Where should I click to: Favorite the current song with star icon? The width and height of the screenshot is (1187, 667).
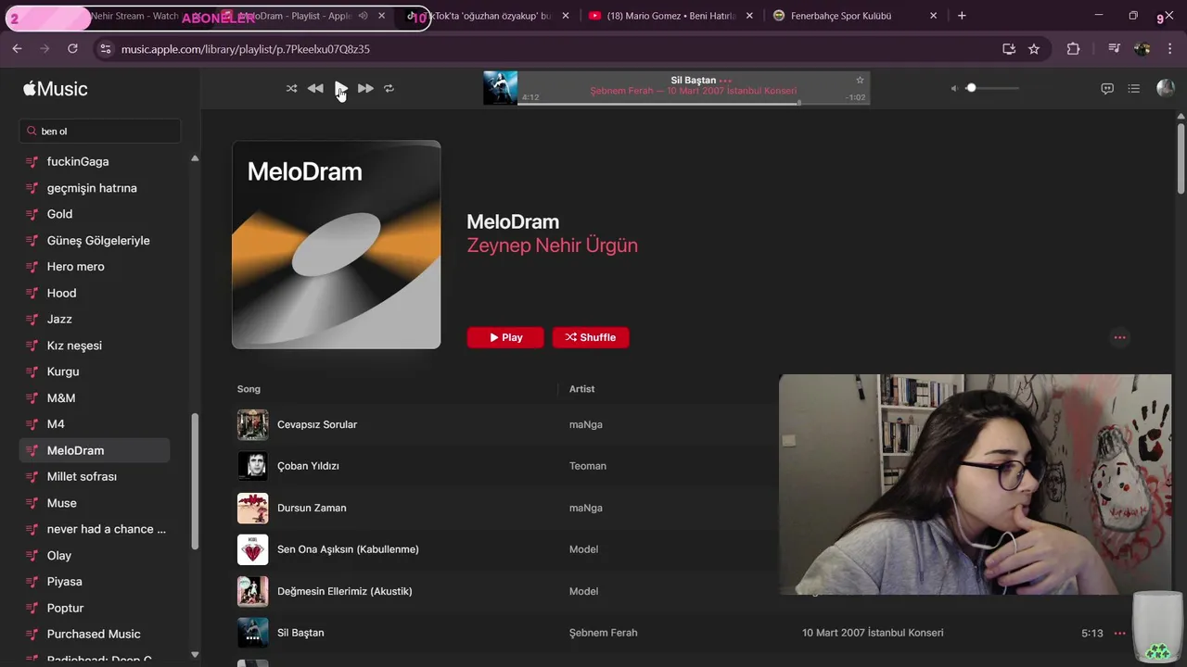click(860, 81)
